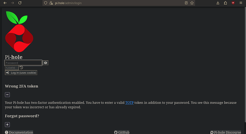Click the clock icon beside the token field
Viewport: 246px width, 134px height.
[x=21, y=68]
